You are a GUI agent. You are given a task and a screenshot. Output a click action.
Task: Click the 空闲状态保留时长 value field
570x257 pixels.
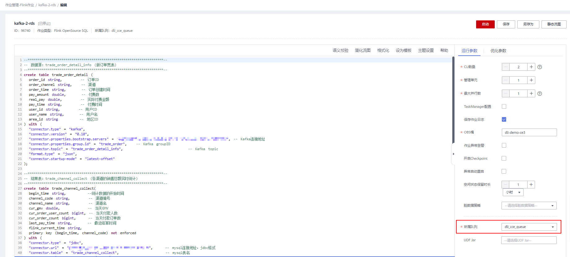(x=518, y=185)
